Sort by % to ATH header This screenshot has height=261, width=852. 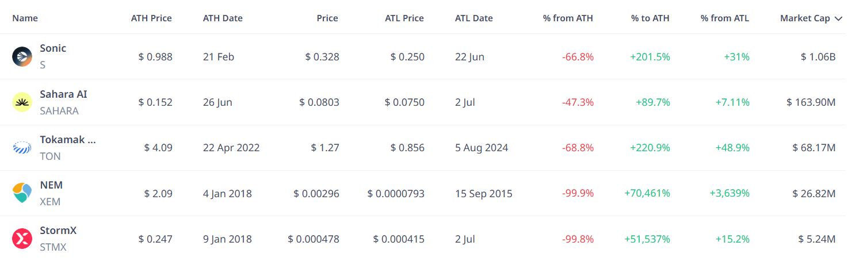pos(650,18)
